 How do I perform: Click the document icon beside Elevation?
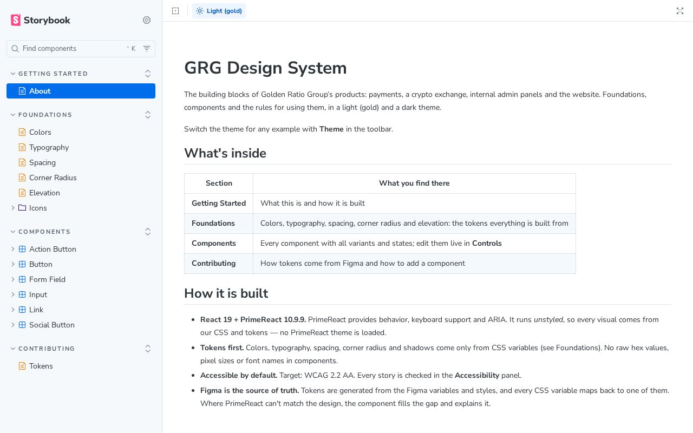click(x=22, y=193)
